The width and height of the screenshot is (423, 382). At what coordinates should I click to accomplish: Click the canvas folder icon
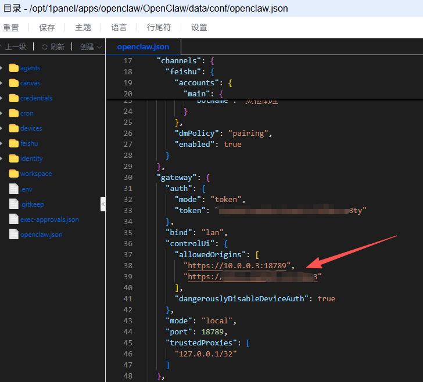click(x=14, y=83)
